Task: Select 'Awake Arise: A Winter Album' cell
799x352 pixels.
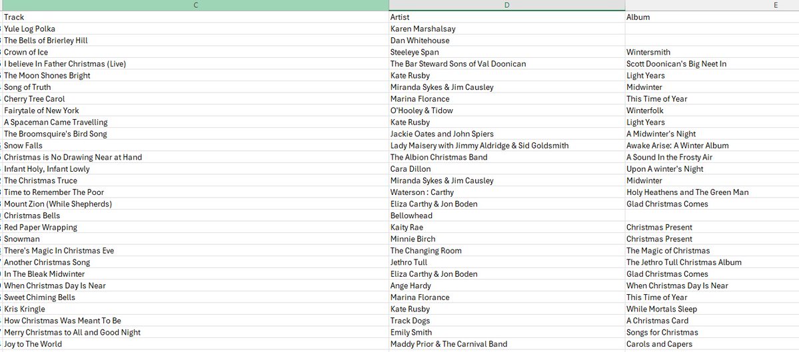Action: pos(712,146)
